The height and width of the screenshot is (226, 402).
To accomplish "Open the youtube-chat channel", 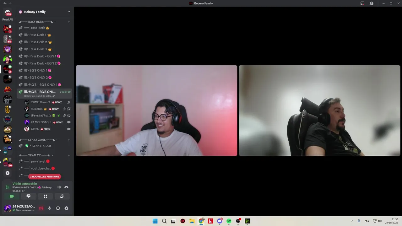I will tap(45, 169).
